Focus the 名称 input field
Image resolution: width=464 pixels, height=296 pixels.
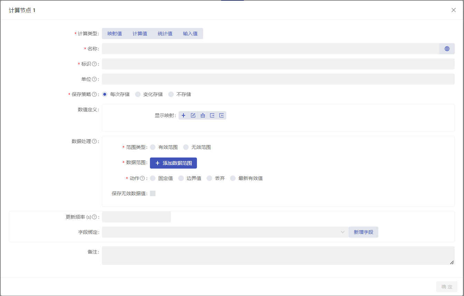coord(271,49)
